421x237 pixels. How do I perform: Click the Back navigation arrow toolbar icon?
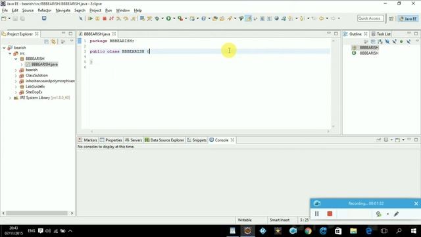[321, 18]
